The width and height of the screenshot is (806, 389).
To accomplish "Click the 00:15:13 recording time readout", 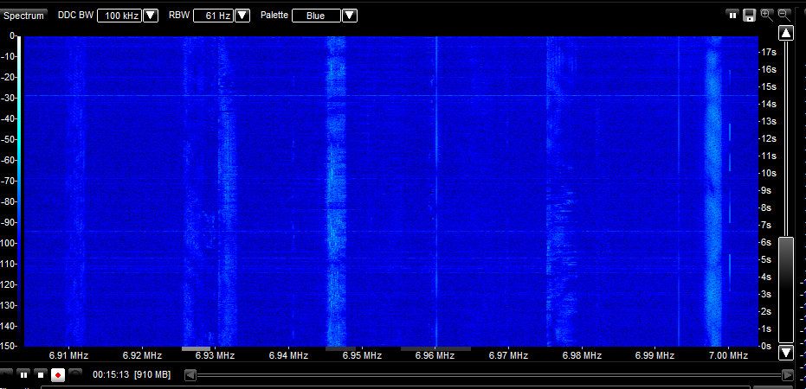I will click(111, 375).
